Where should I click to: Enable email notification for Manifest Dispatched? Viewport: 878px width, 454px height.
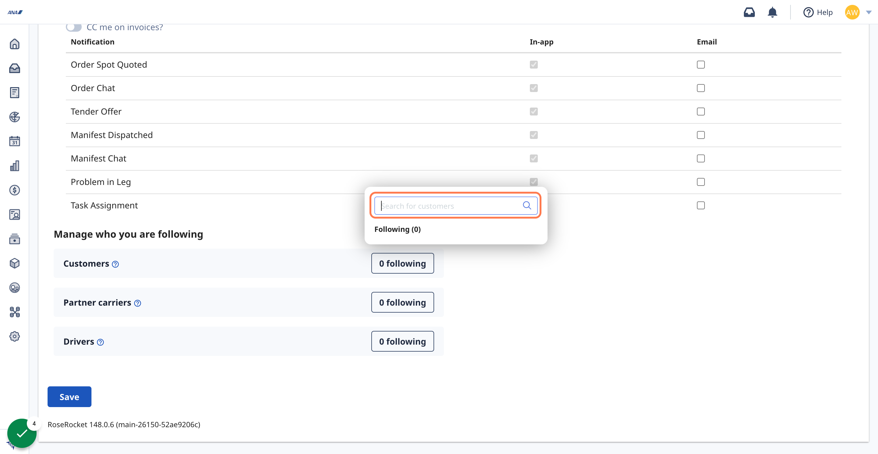701,135
